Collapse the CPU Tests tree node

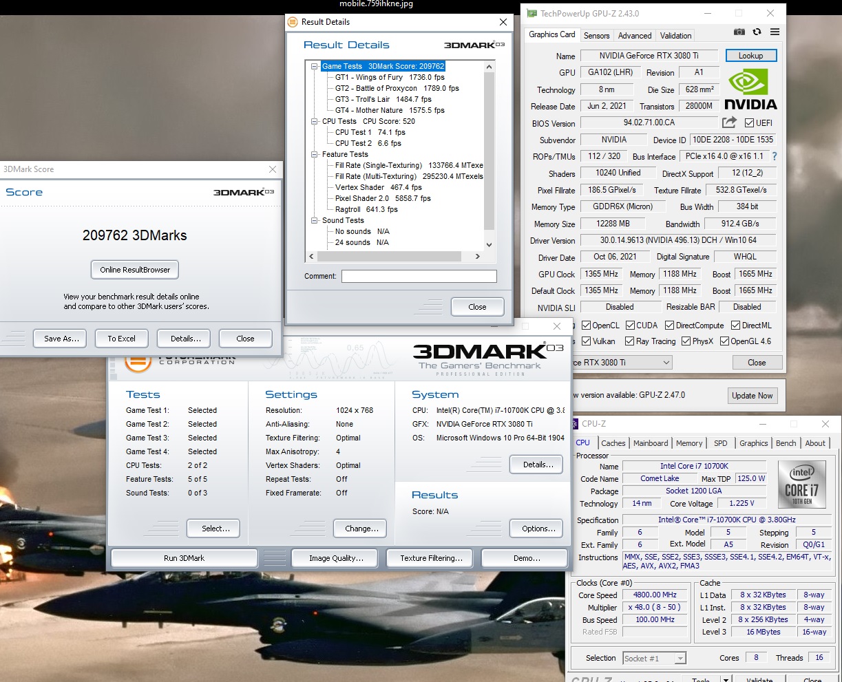point(315,122)
